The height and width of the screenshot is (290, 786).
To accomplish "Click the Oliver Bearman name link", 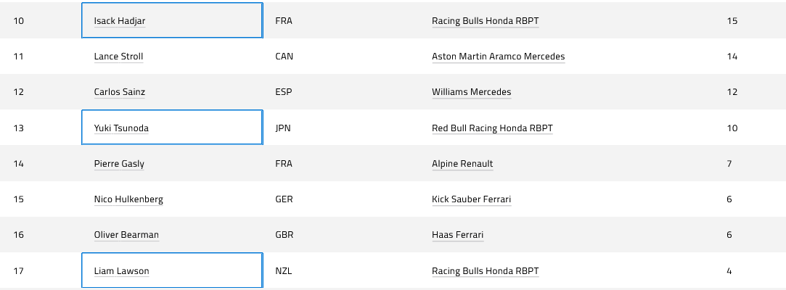I will [x=126, y=235].
